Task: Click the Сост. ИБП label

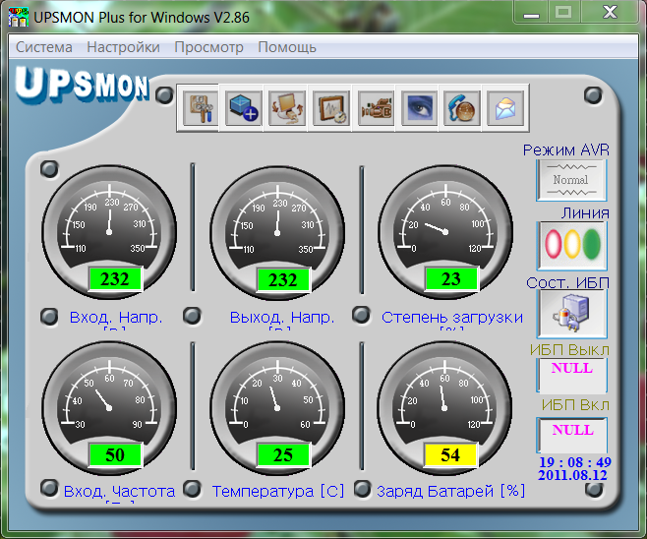Action: [x=567, y=282]
